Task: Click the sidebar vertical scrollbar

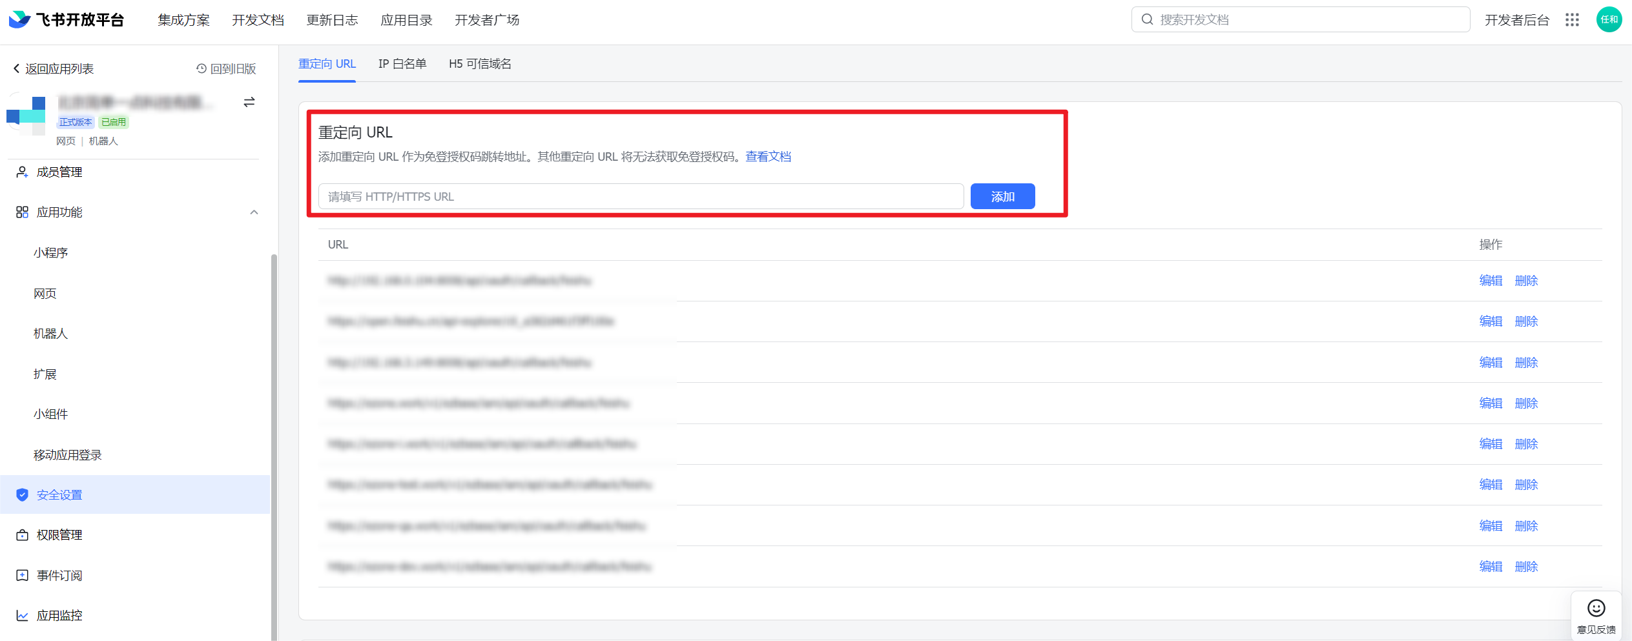Action: [274, 445]
